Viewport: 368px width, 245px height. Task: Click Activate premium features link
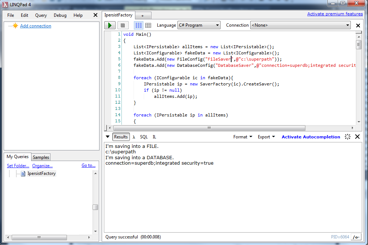click(x=335, y=14)
